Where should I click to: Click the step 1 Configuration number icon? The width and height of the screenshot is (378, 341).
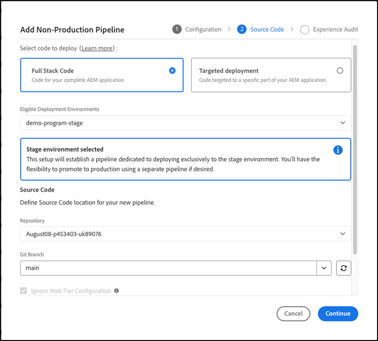(176, 29)
